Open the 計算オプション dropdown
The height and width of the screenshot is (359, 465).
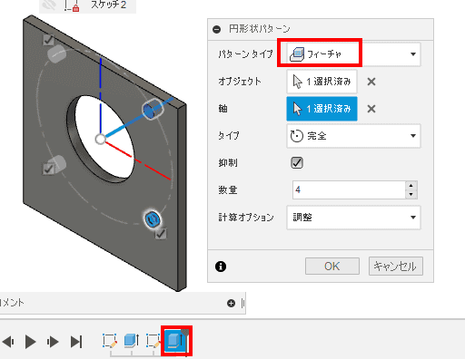[x=353, y=218]
